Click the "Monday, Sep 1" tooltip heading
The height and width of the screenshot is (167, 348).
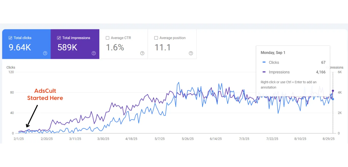273,53
